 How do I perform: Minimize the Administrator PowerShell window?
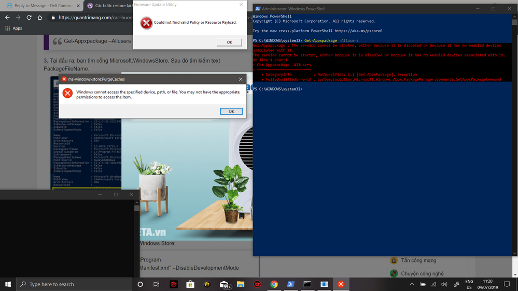[x=478, y=9]
